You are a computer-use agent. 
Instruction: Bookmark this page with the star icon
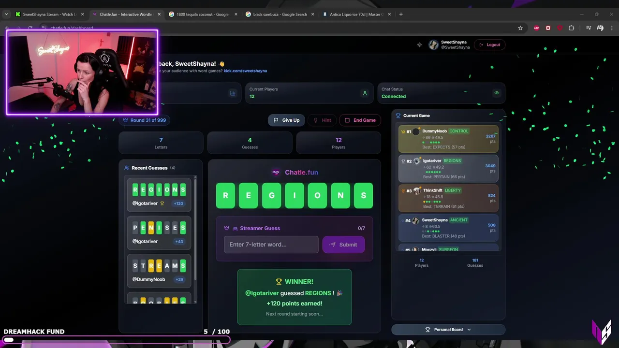pyautogui.click(x=520, y=28)
